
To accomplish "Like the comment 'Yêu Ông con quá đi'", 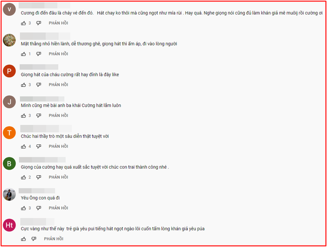I will click(23, 208).
